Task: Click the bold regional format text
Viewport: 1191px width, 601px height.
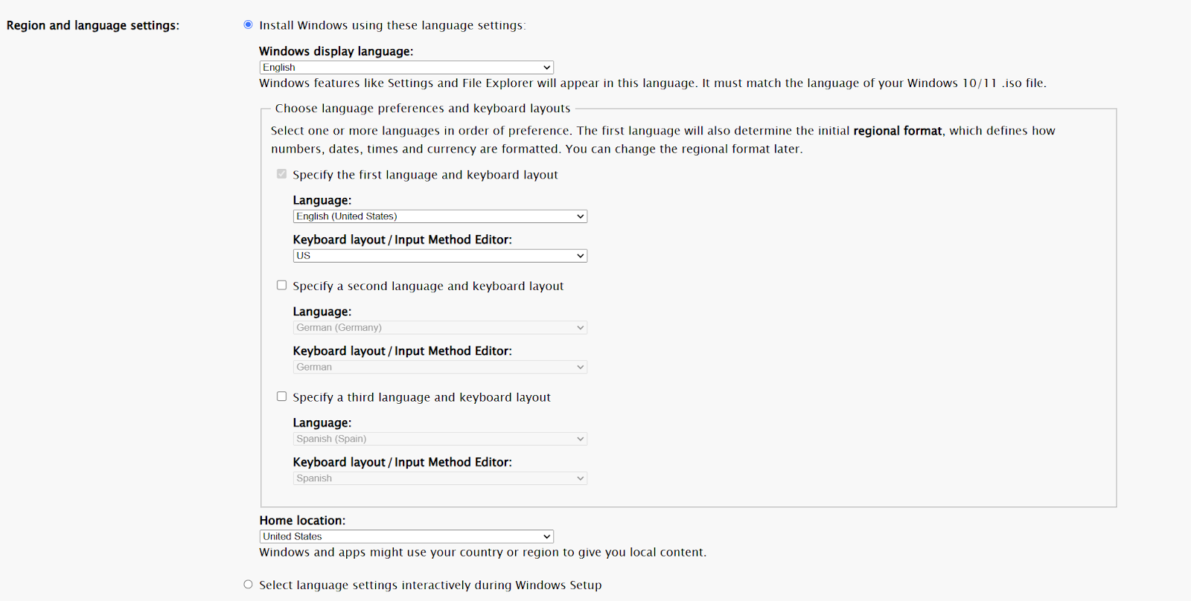Action: coord(895,130)
